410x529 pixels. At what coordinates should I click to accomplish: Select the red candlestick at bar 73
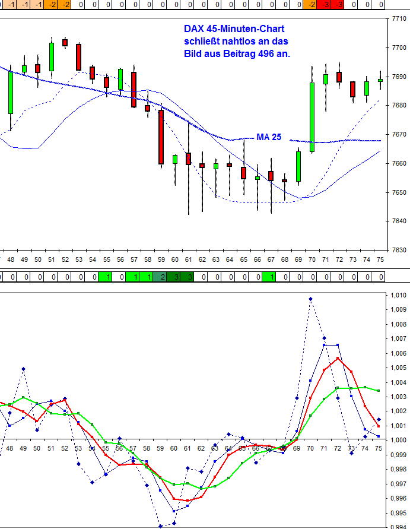click(x=352, y=90)
